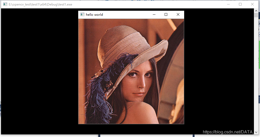The height and width of the screenshot is (137, 260).
Task: Click the console scrollbar down arrow
Action: click(256, 132)
